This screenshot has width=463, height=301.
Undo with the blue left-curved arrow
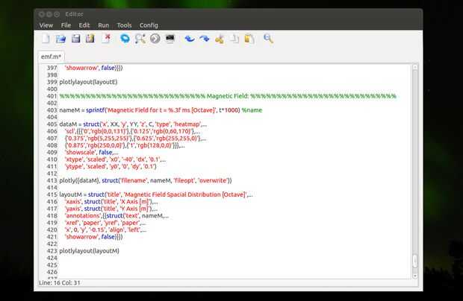190,39
